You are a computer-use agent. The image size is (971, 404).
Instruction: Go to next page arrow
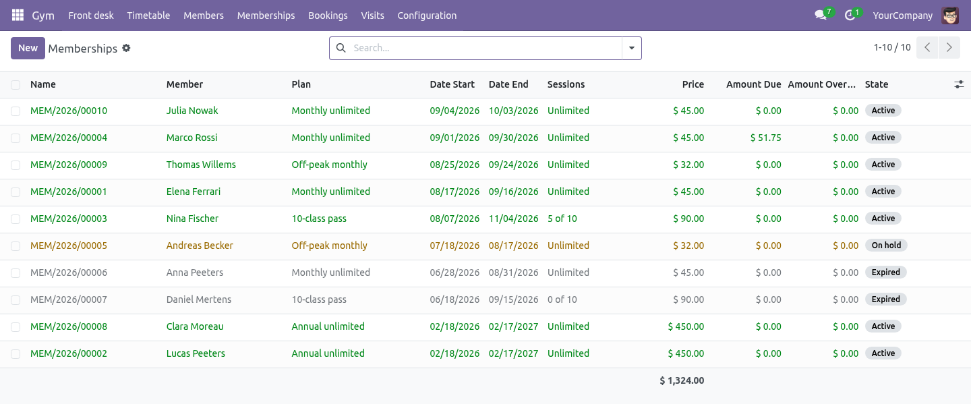click(949, 48)
